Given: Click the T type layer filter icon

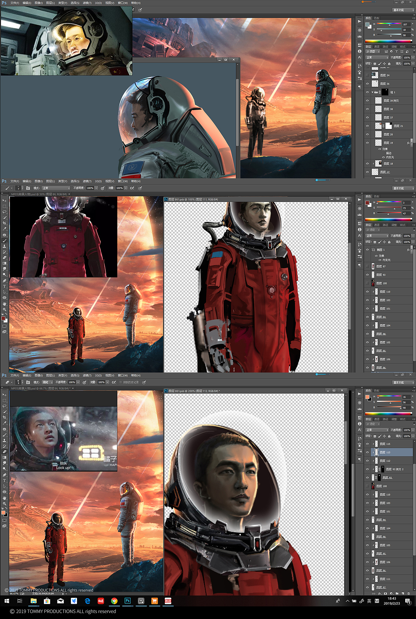Looking at the screenshot, I should pos(396,51).
